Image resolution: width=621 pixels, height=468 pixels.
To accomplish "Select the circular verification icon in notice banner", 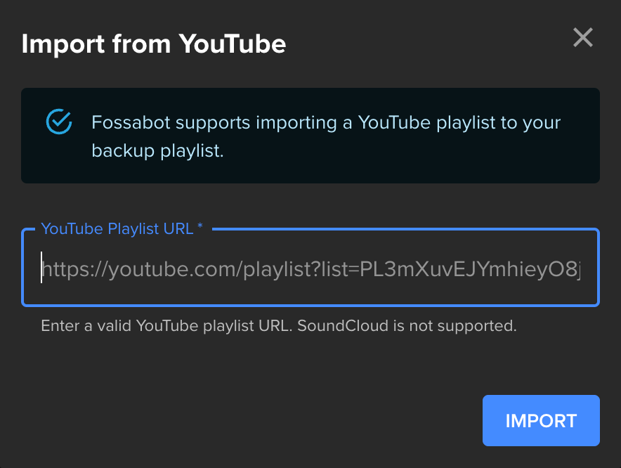I will click(59, 121).
